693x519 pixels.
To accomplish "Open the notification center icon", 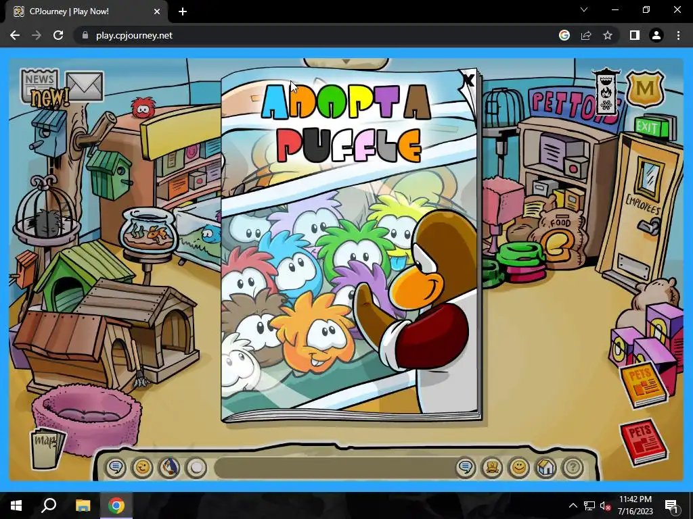I will pyautogui.click(x=671, y=505).
